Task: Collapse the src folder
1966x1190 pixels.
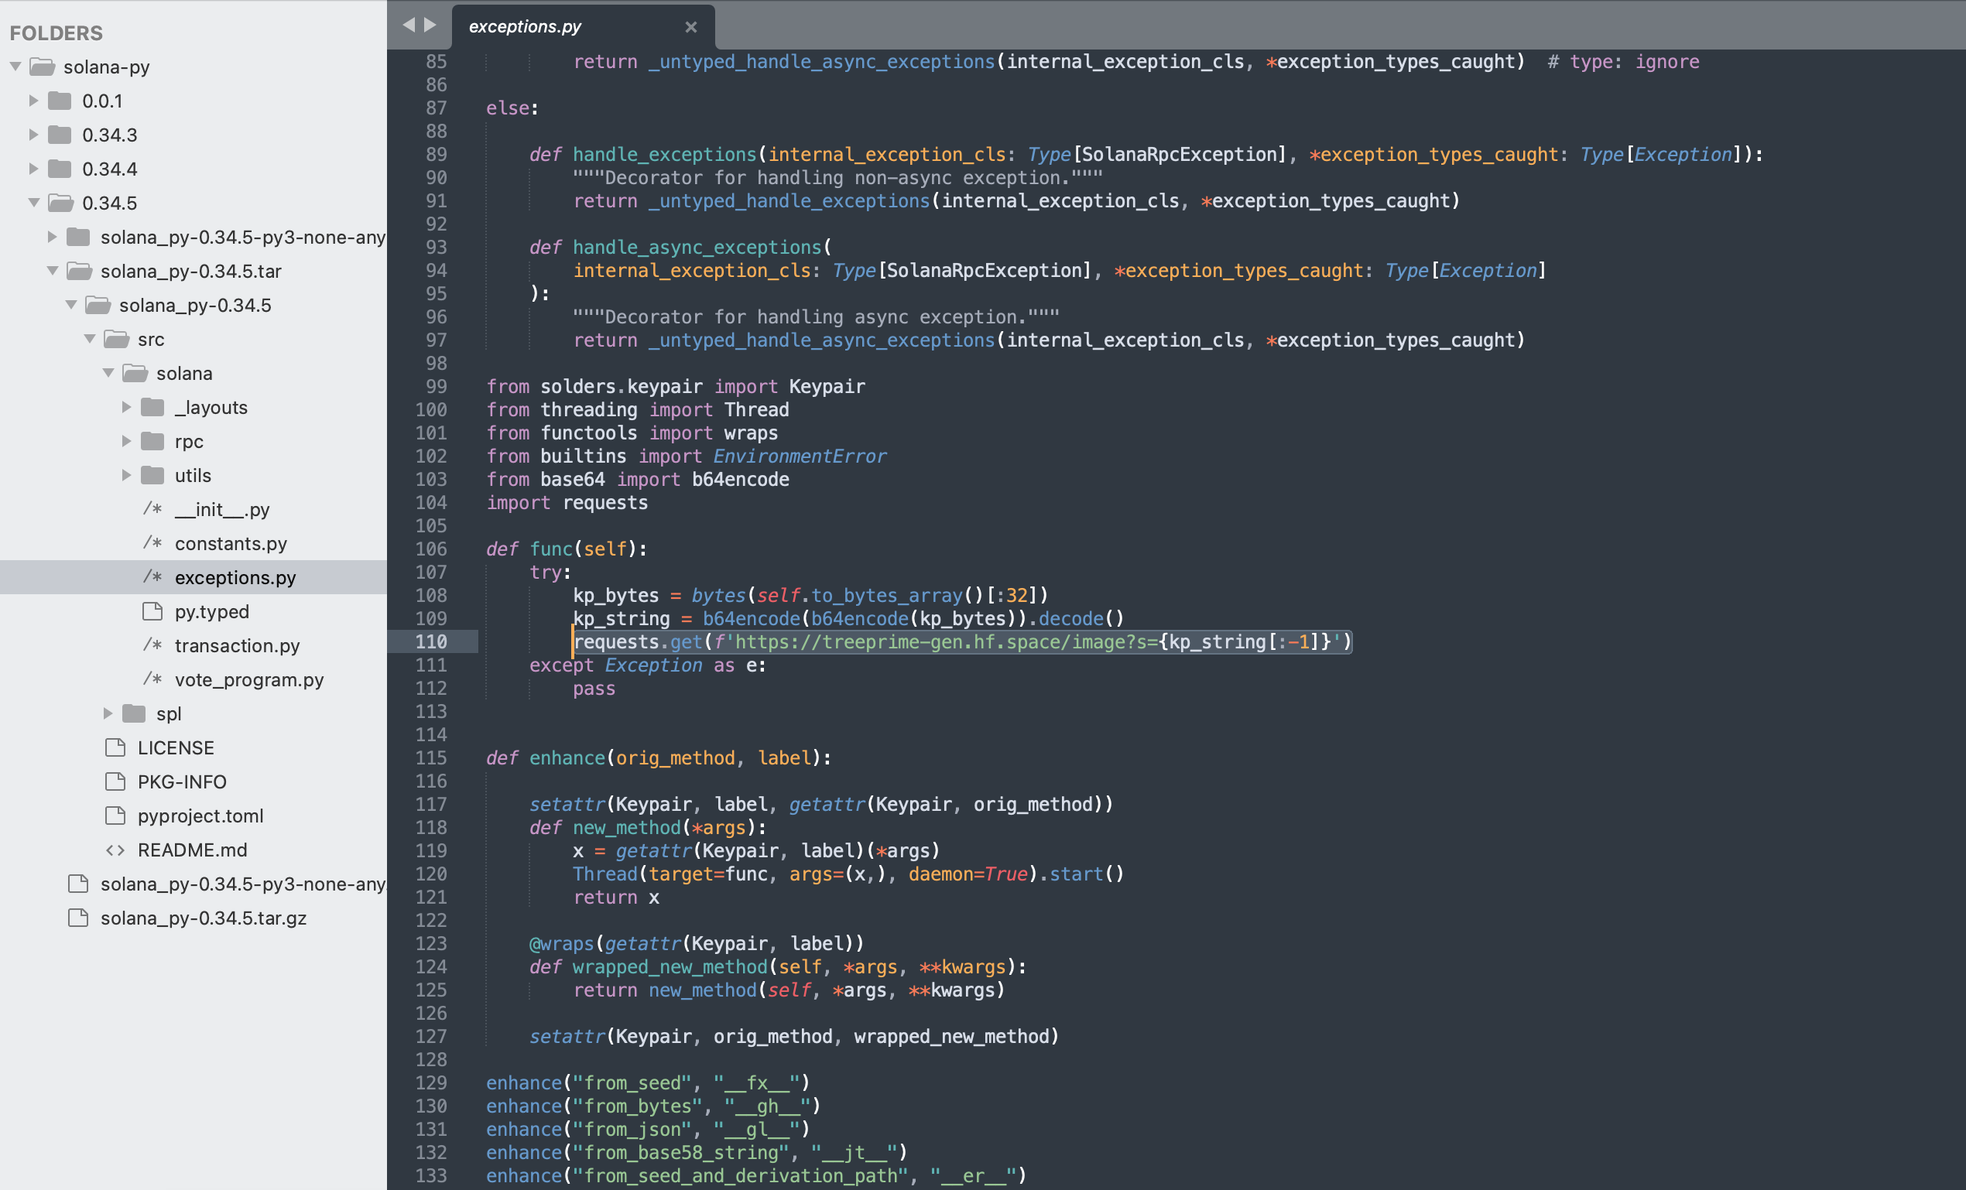Action: click(x=89, y=339)
